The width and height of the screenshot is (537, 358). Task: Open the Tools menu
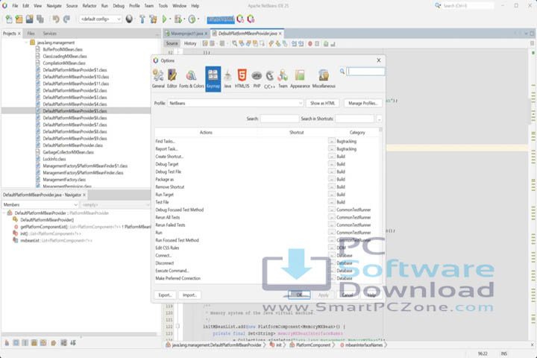[163, 6]
